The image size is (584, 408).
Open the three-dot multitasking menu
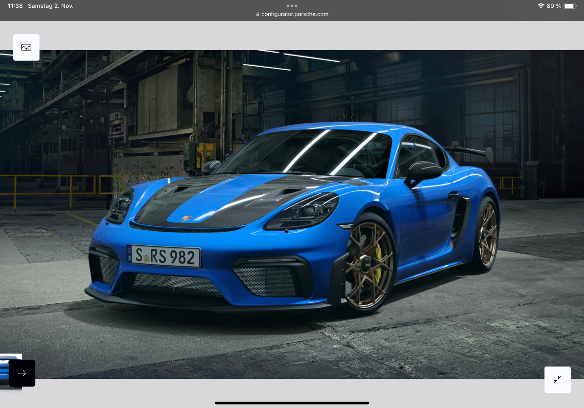tap(292, 6)
